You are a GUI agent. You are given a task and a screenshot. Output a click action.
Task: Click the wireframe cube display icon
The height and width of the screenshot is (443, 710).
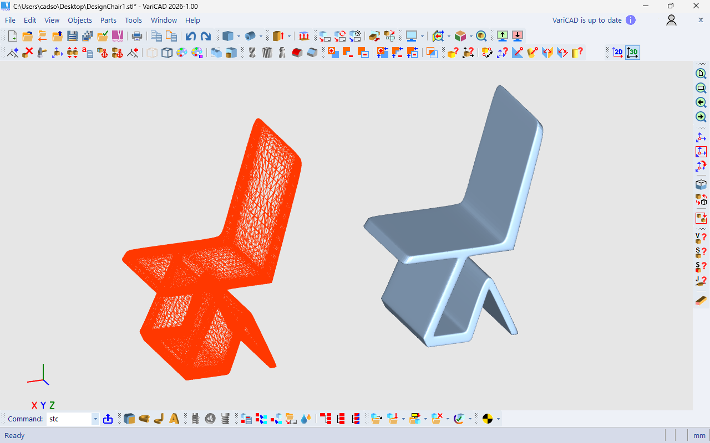tap(167, 53)
